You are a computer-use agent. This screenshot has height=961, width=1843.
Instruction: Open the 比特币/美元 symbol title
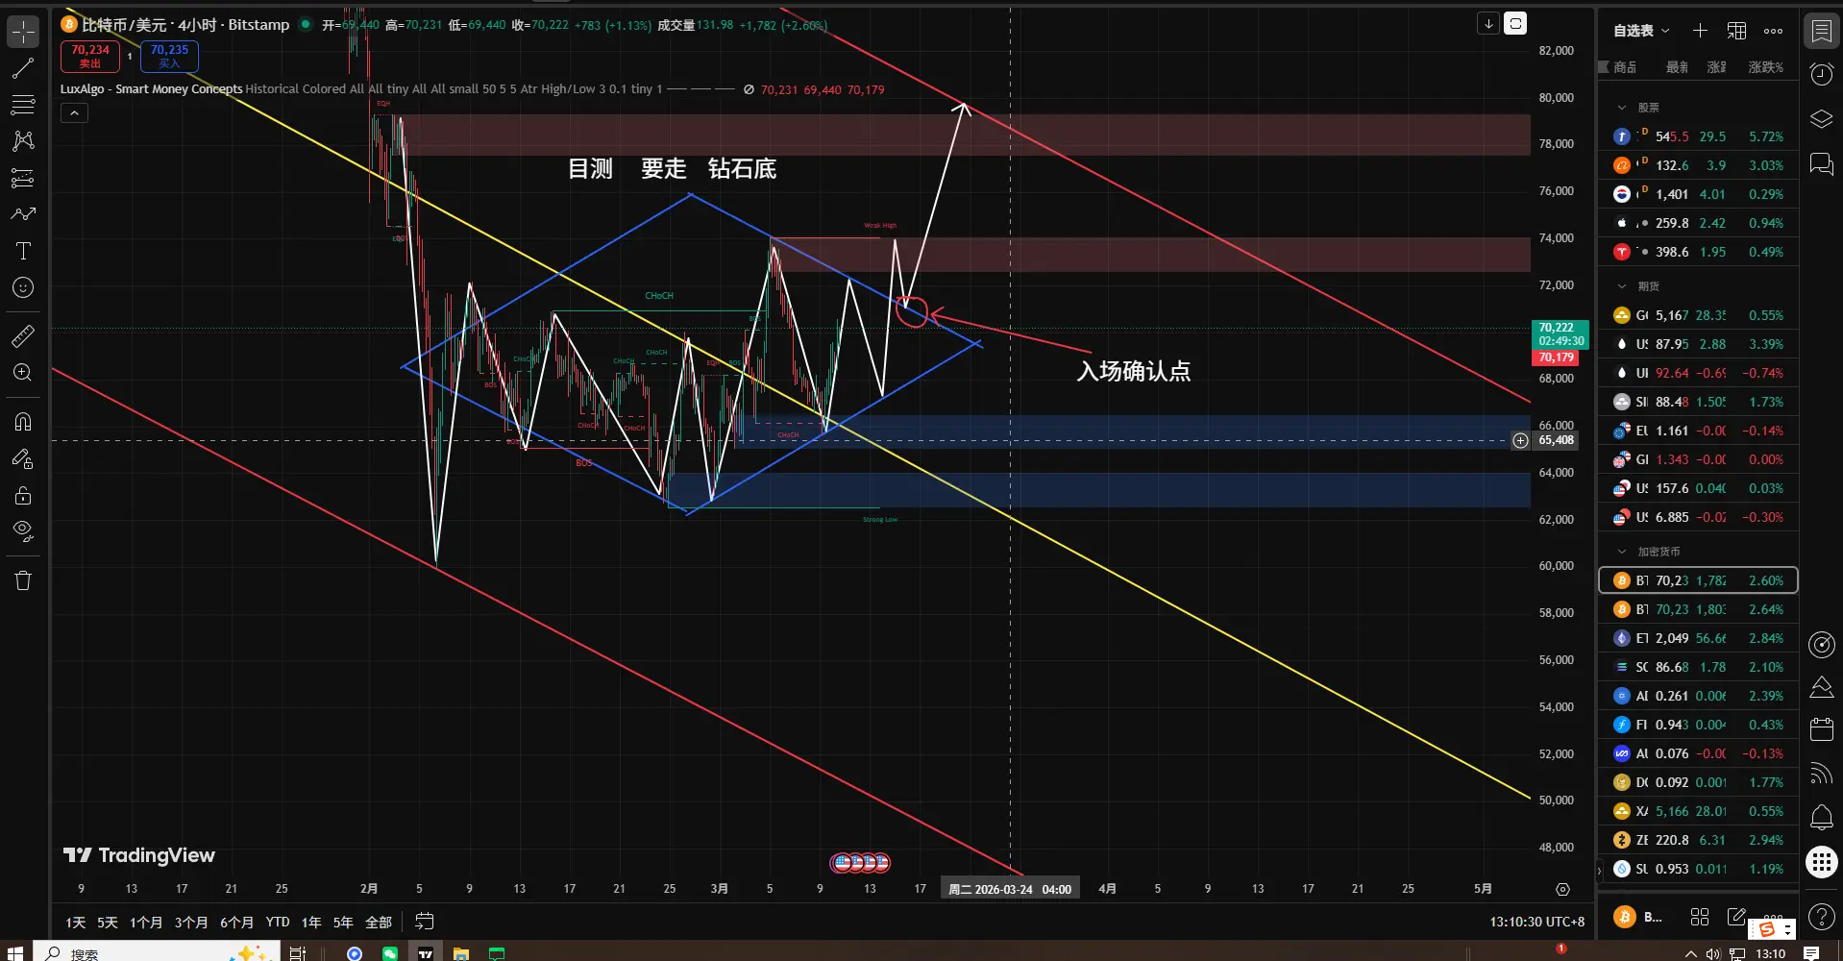click(185, 25)
